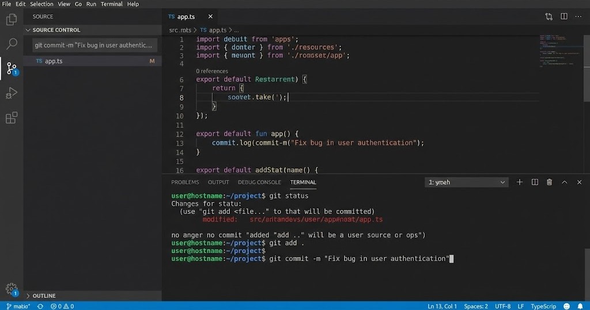Viewport: 590px width, 310px height.
Task: Open the File menu
Action: click(6, 4)
